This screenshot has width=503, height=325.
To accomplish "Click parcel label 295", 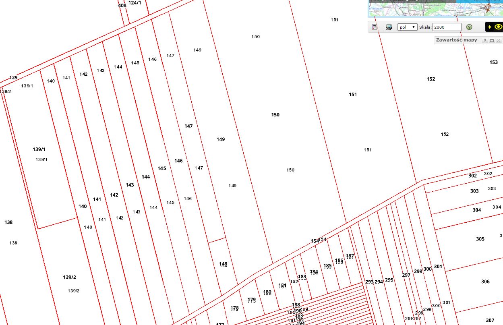I will pos(389,280).
